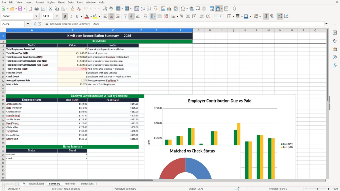Apply the red font color swatch
The width and height of the screenshot is (340, 191).
(x=87, y=16)
